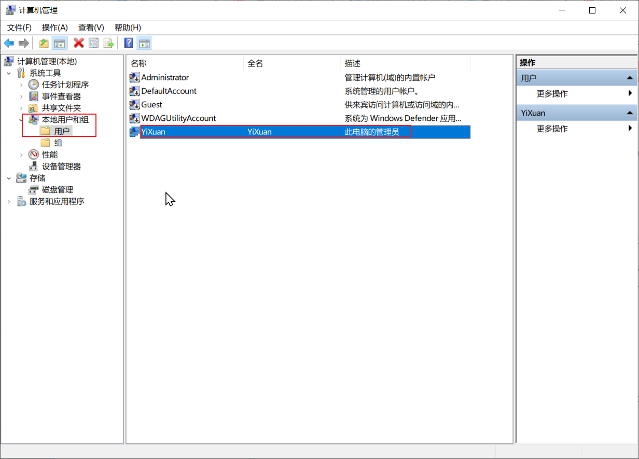Maximize the 计算机管理 window
The height and width of the screenshot is (459, 639).
(x=592, y=10)
